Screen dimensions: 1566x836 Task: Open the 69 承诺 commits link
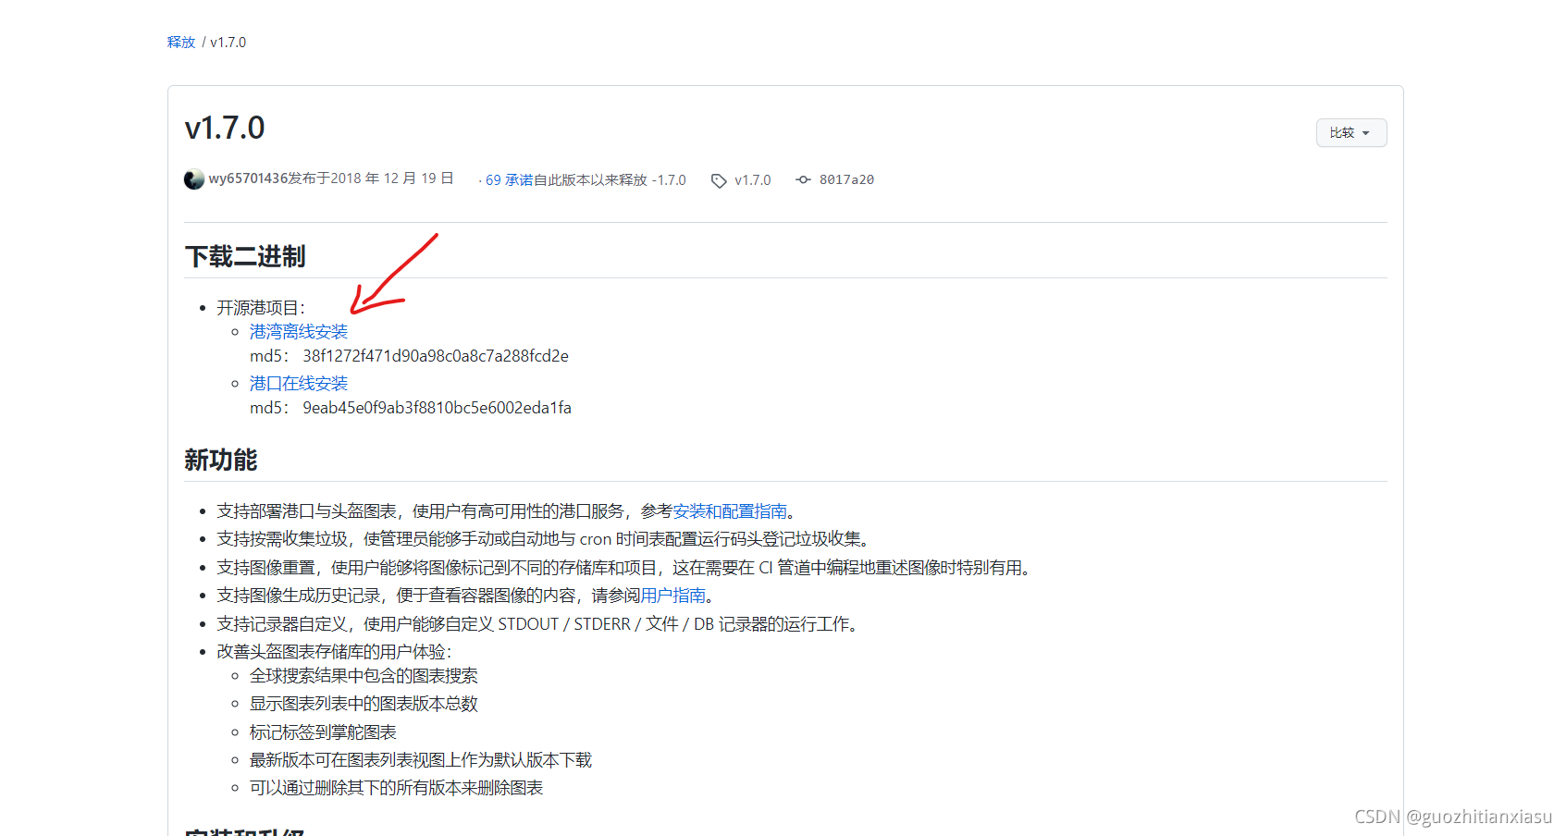click(509, 180)
